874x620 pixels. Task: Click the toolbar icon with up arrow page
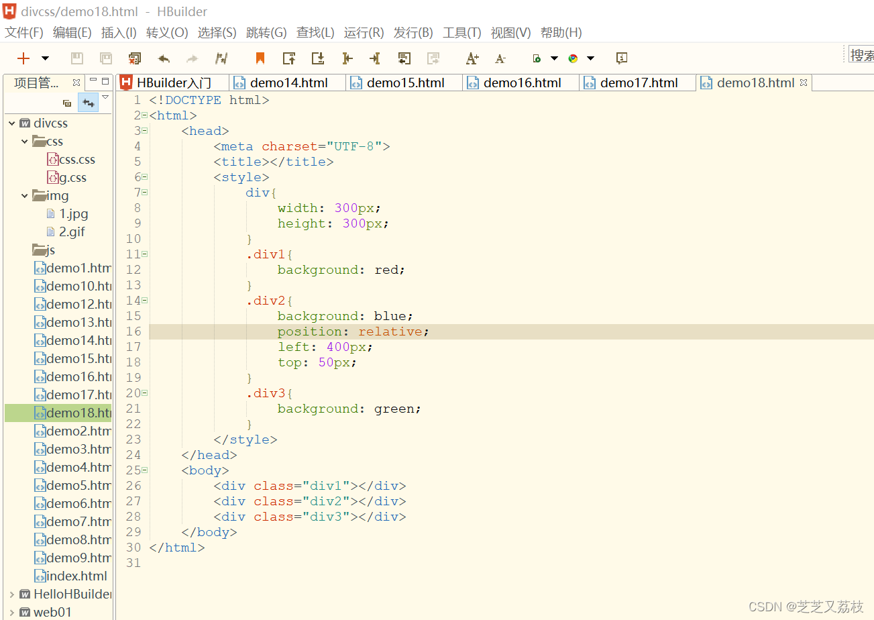pos(289,58)
